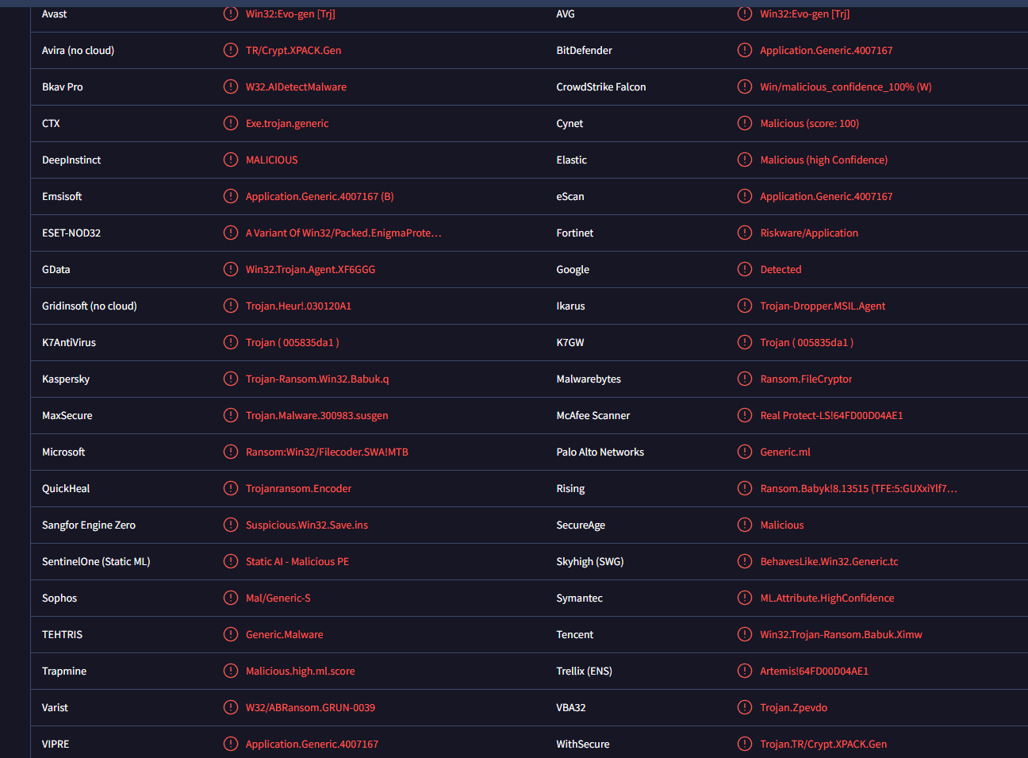The image size is (1028, 758).
Task: Click the K7AntiVirus vendor name
Action: click(69, 342)
